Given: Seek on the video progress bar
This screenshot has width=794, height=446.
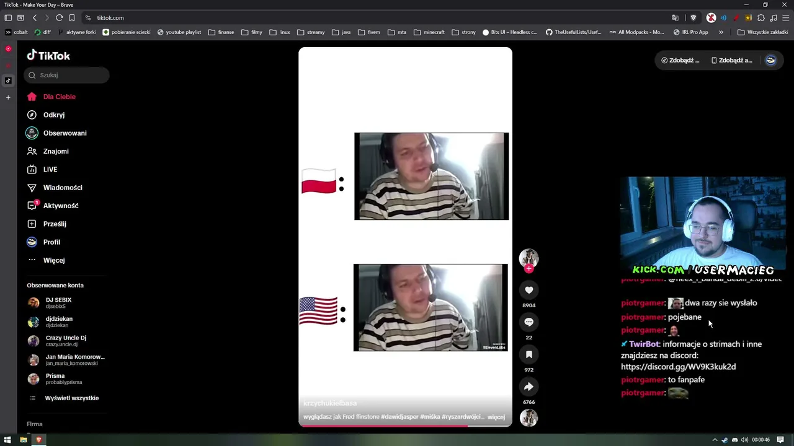Looking at the screenshot, I should [405, 426].
